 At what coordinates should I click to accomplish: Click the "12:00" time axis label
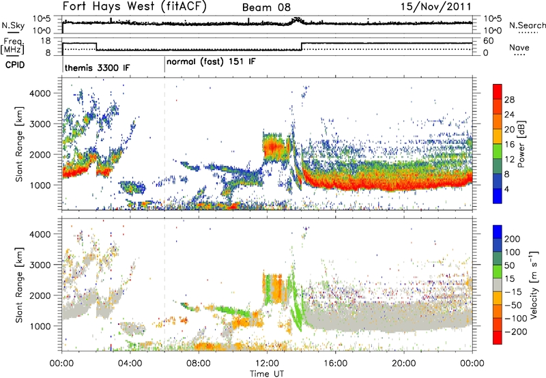267,364
